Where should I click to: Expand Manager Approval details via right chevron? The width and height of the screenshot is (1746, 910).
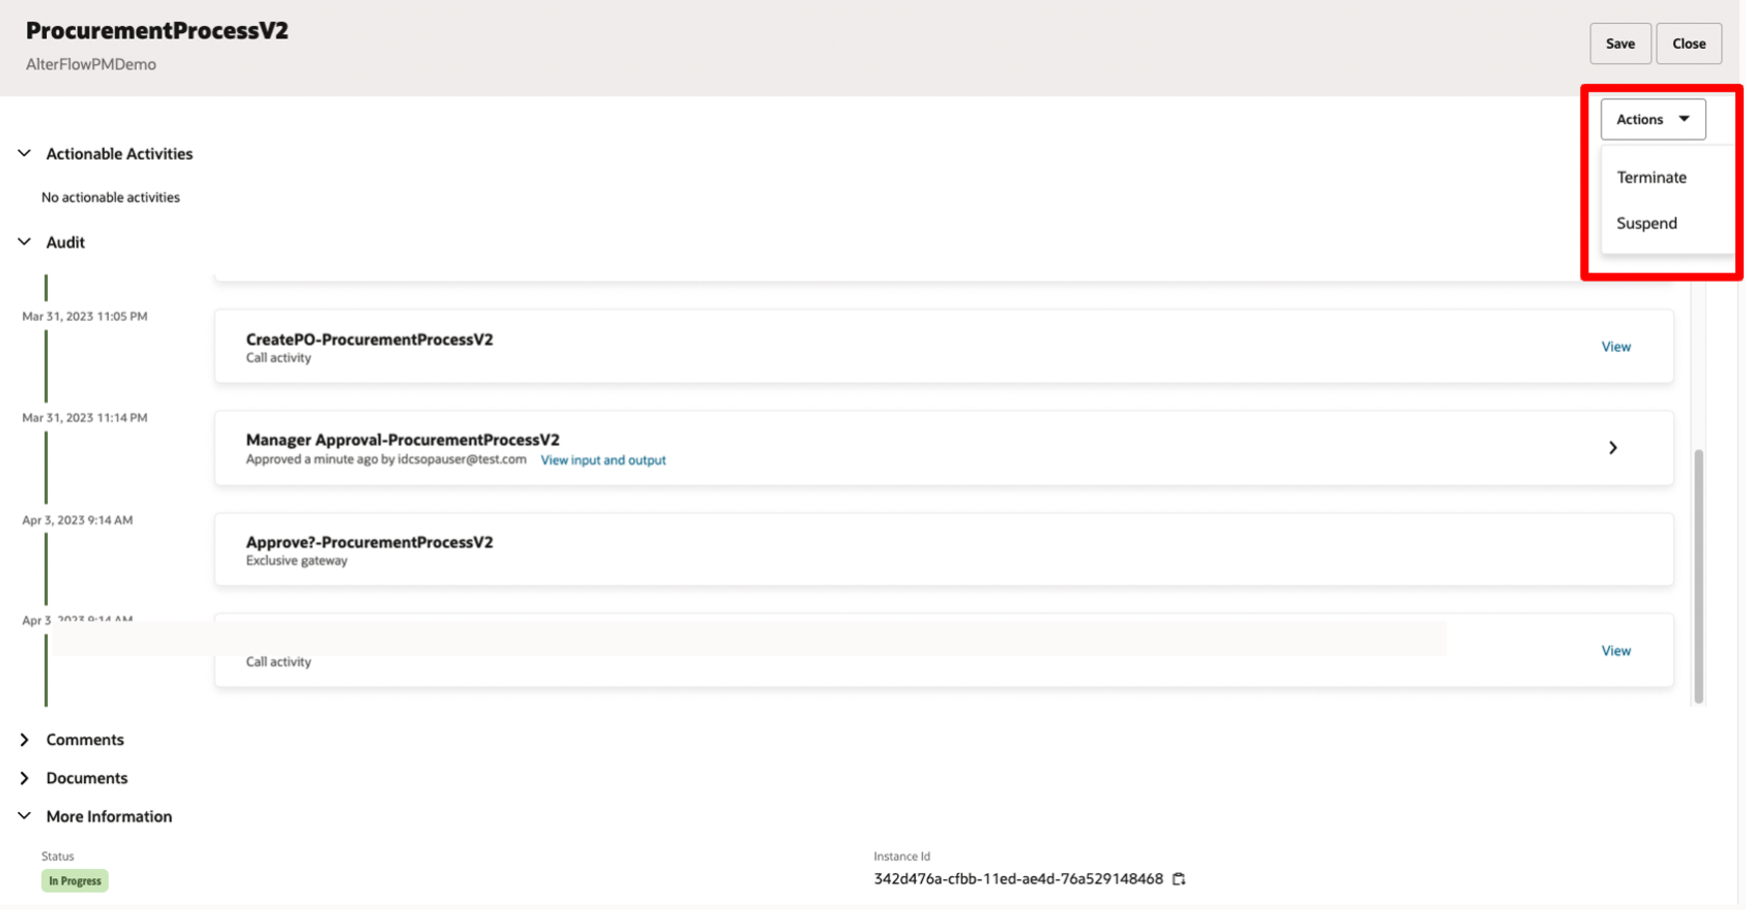tap(1613, 448)
